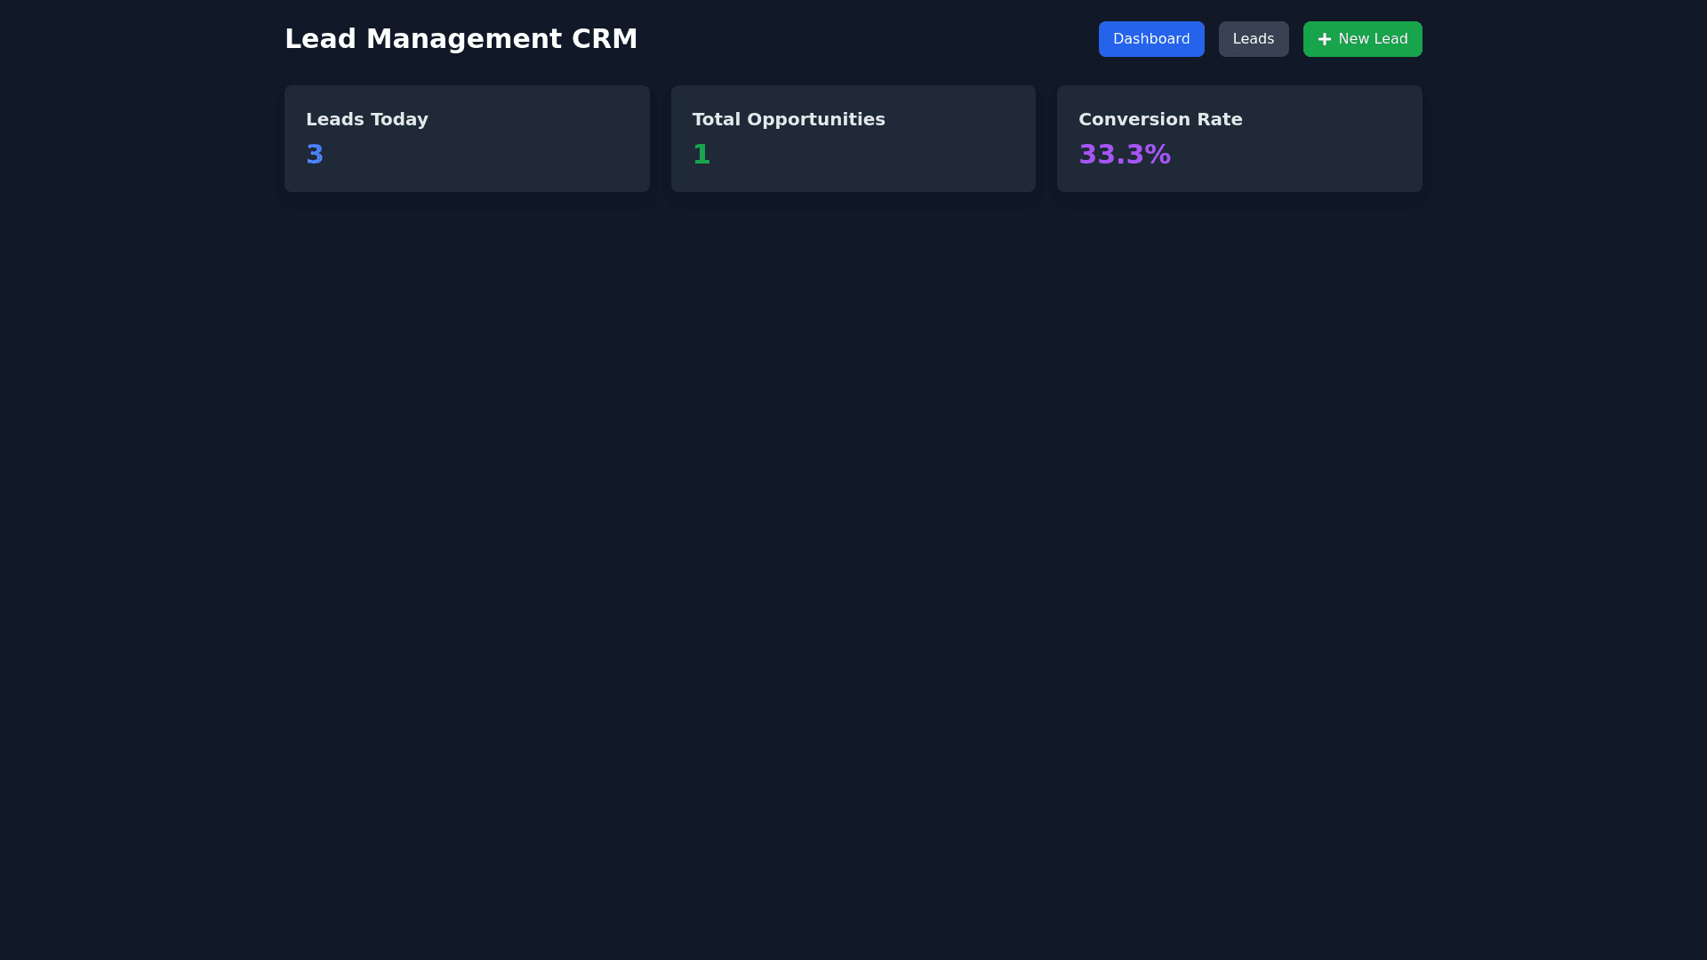Click the word CRM in header title
The width and height of the screenshot is (1707, 960).
tap(604, 39)
